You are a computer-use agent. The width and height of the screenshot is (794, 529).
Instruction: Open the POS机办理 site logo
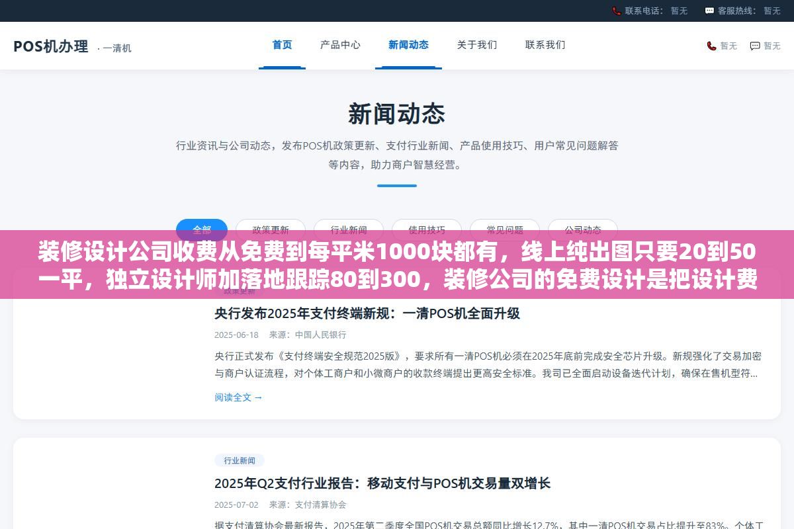51,46
